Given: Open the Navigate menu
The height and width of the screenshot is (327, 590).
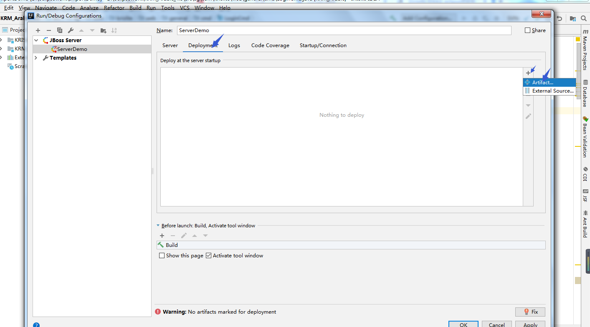Looking at the screenshot, I should point(46,8).
